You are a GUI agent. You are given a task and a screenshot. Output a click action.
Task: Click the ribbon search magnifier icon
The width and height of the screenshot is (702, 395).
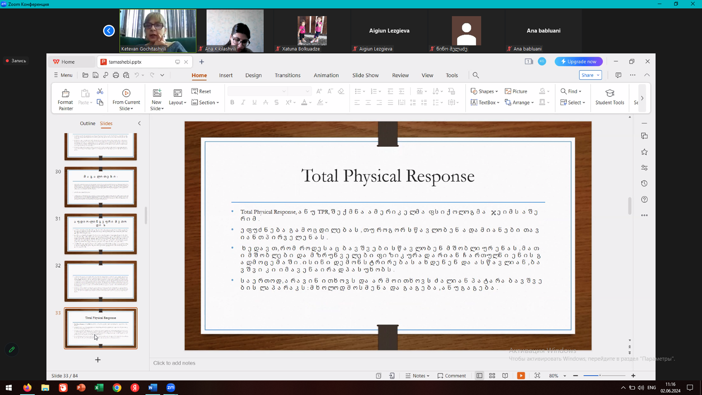point(476,75)
